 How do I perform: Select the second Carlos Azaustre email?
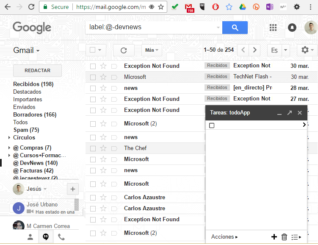(93, 209)
